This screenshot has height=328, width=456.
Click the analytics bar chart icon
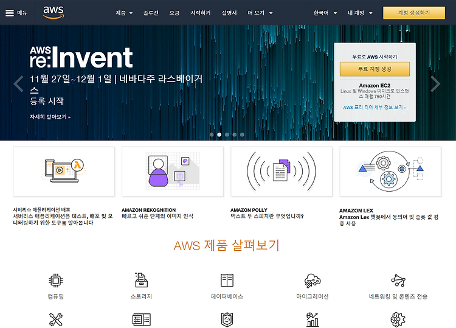click(x=313, y=319)
